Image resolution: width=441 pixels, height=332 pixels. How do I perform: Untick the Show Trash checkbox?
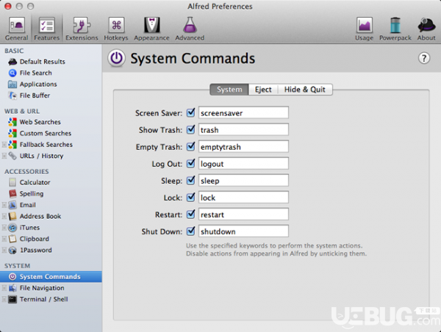pyautogui.click(x=190, y=129)
